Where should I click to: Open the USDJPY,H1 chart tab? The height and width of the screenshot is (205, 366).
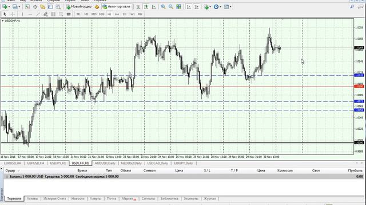[58, 163]
